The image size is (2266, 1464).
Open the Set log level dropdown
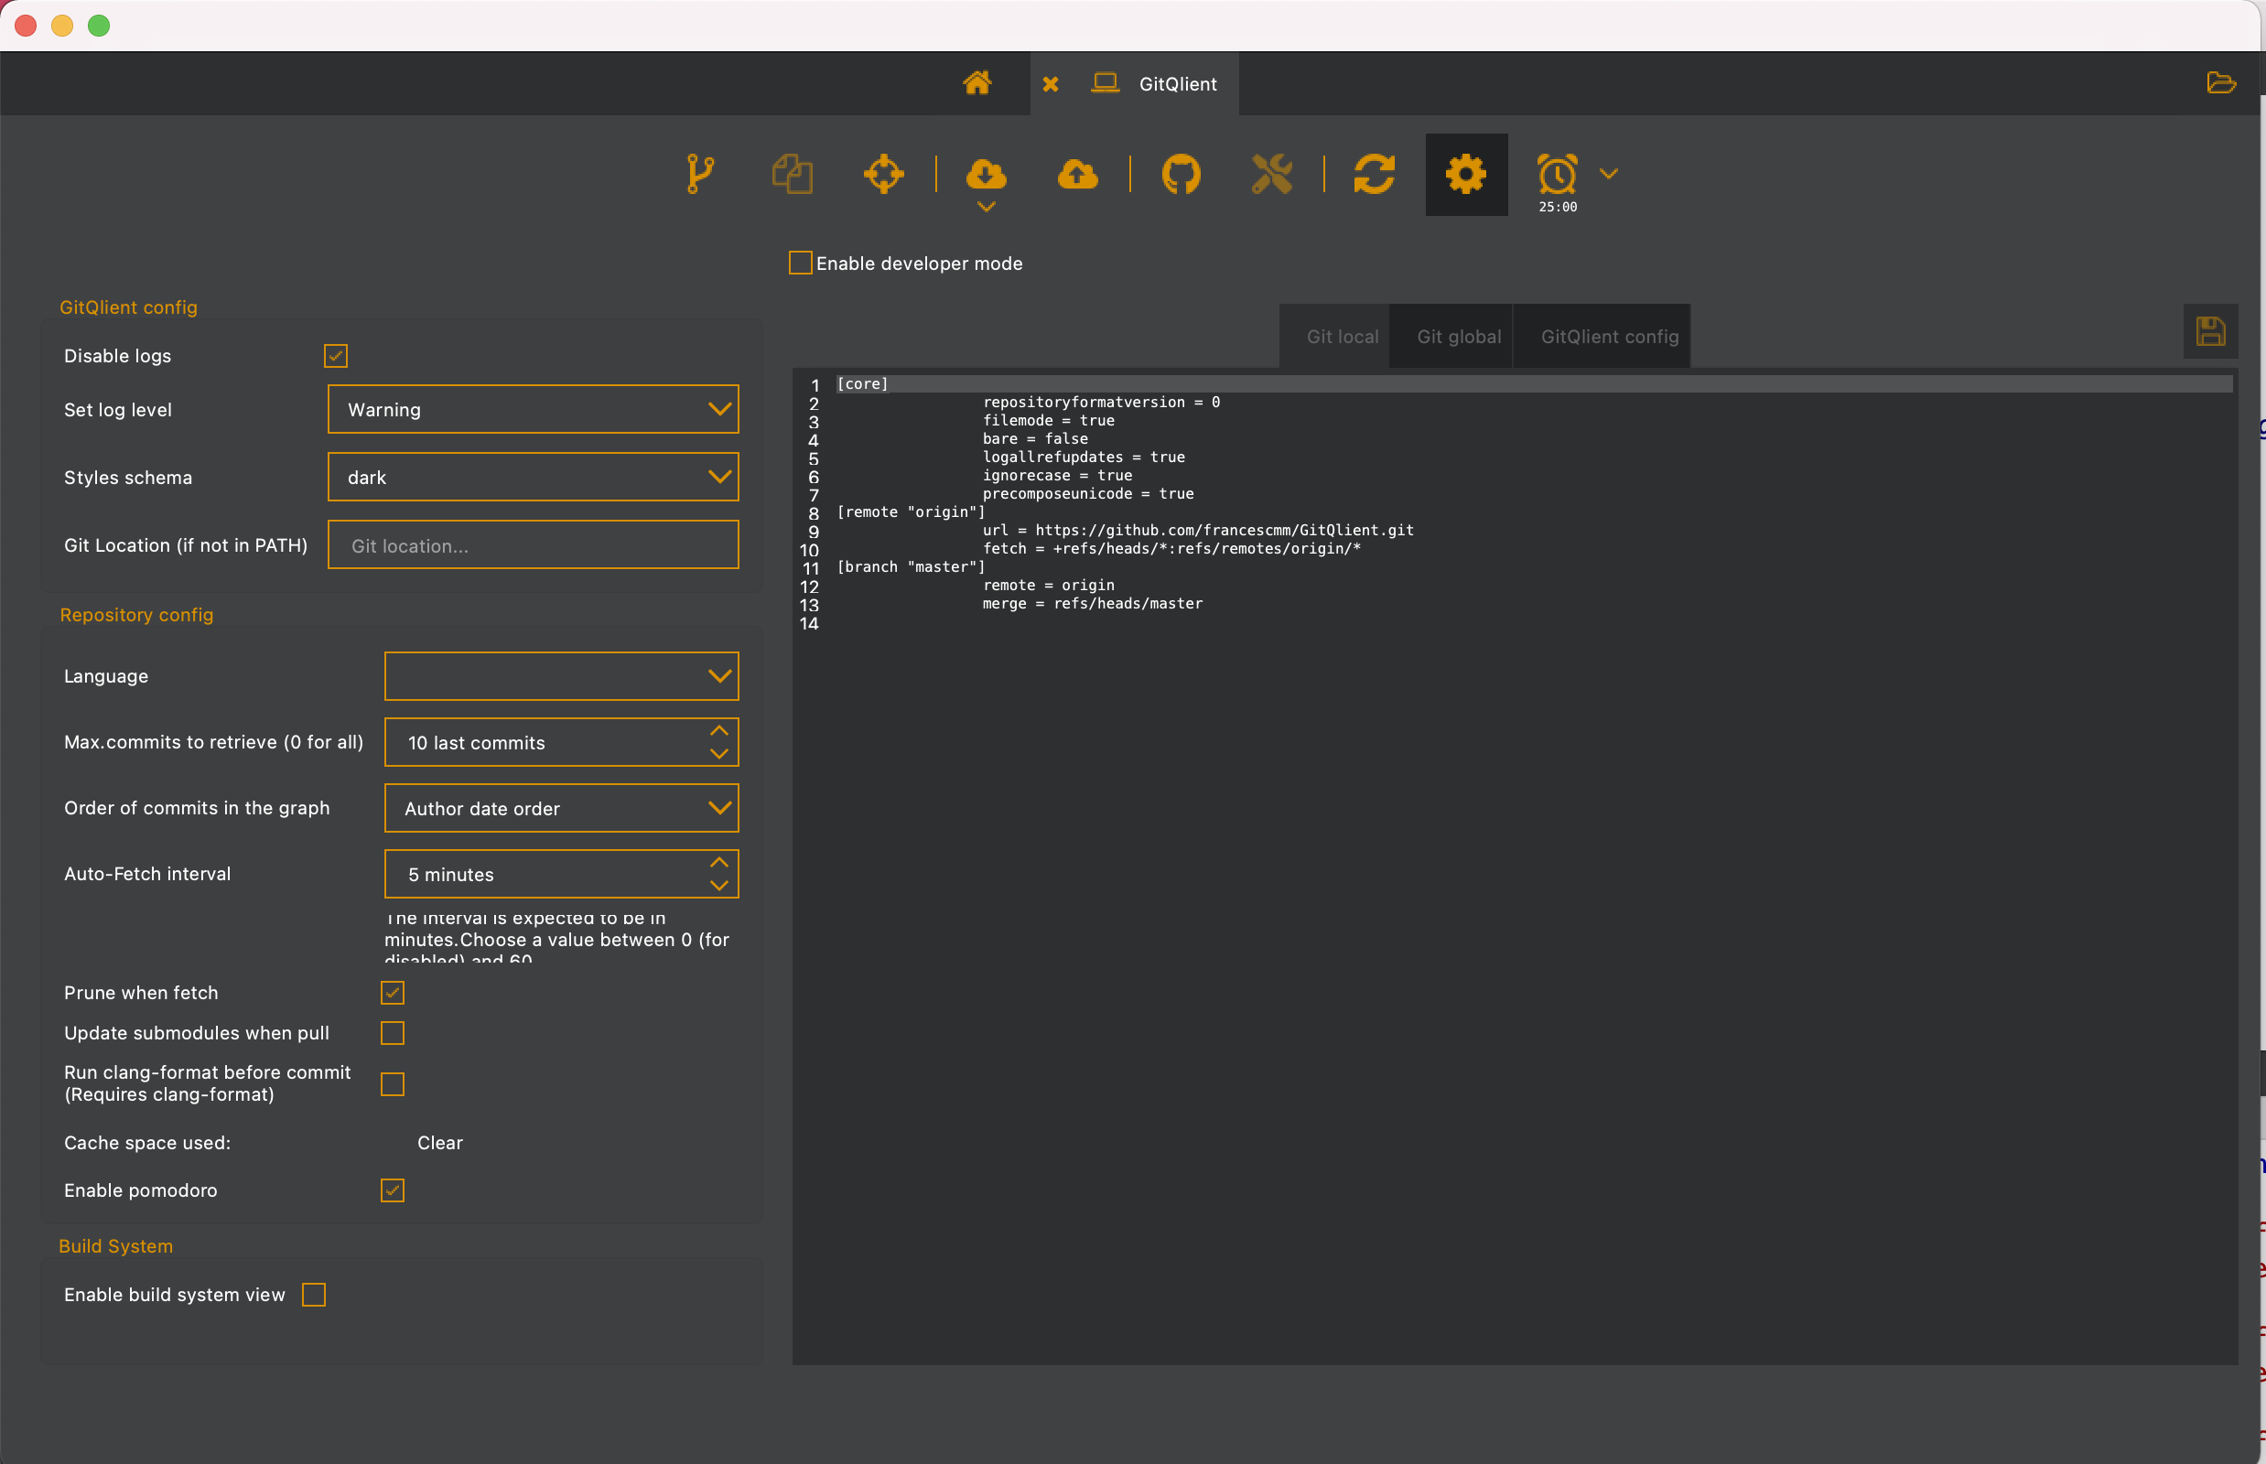[533, 410]
